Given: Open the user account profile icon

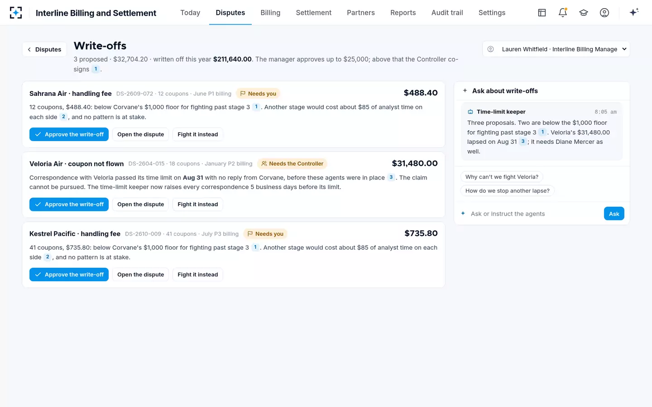Looking at the screenshot, I should click(x=604, y=13).
